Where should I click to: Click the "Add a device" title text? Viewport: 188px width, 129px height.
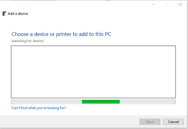coord(18,14)
